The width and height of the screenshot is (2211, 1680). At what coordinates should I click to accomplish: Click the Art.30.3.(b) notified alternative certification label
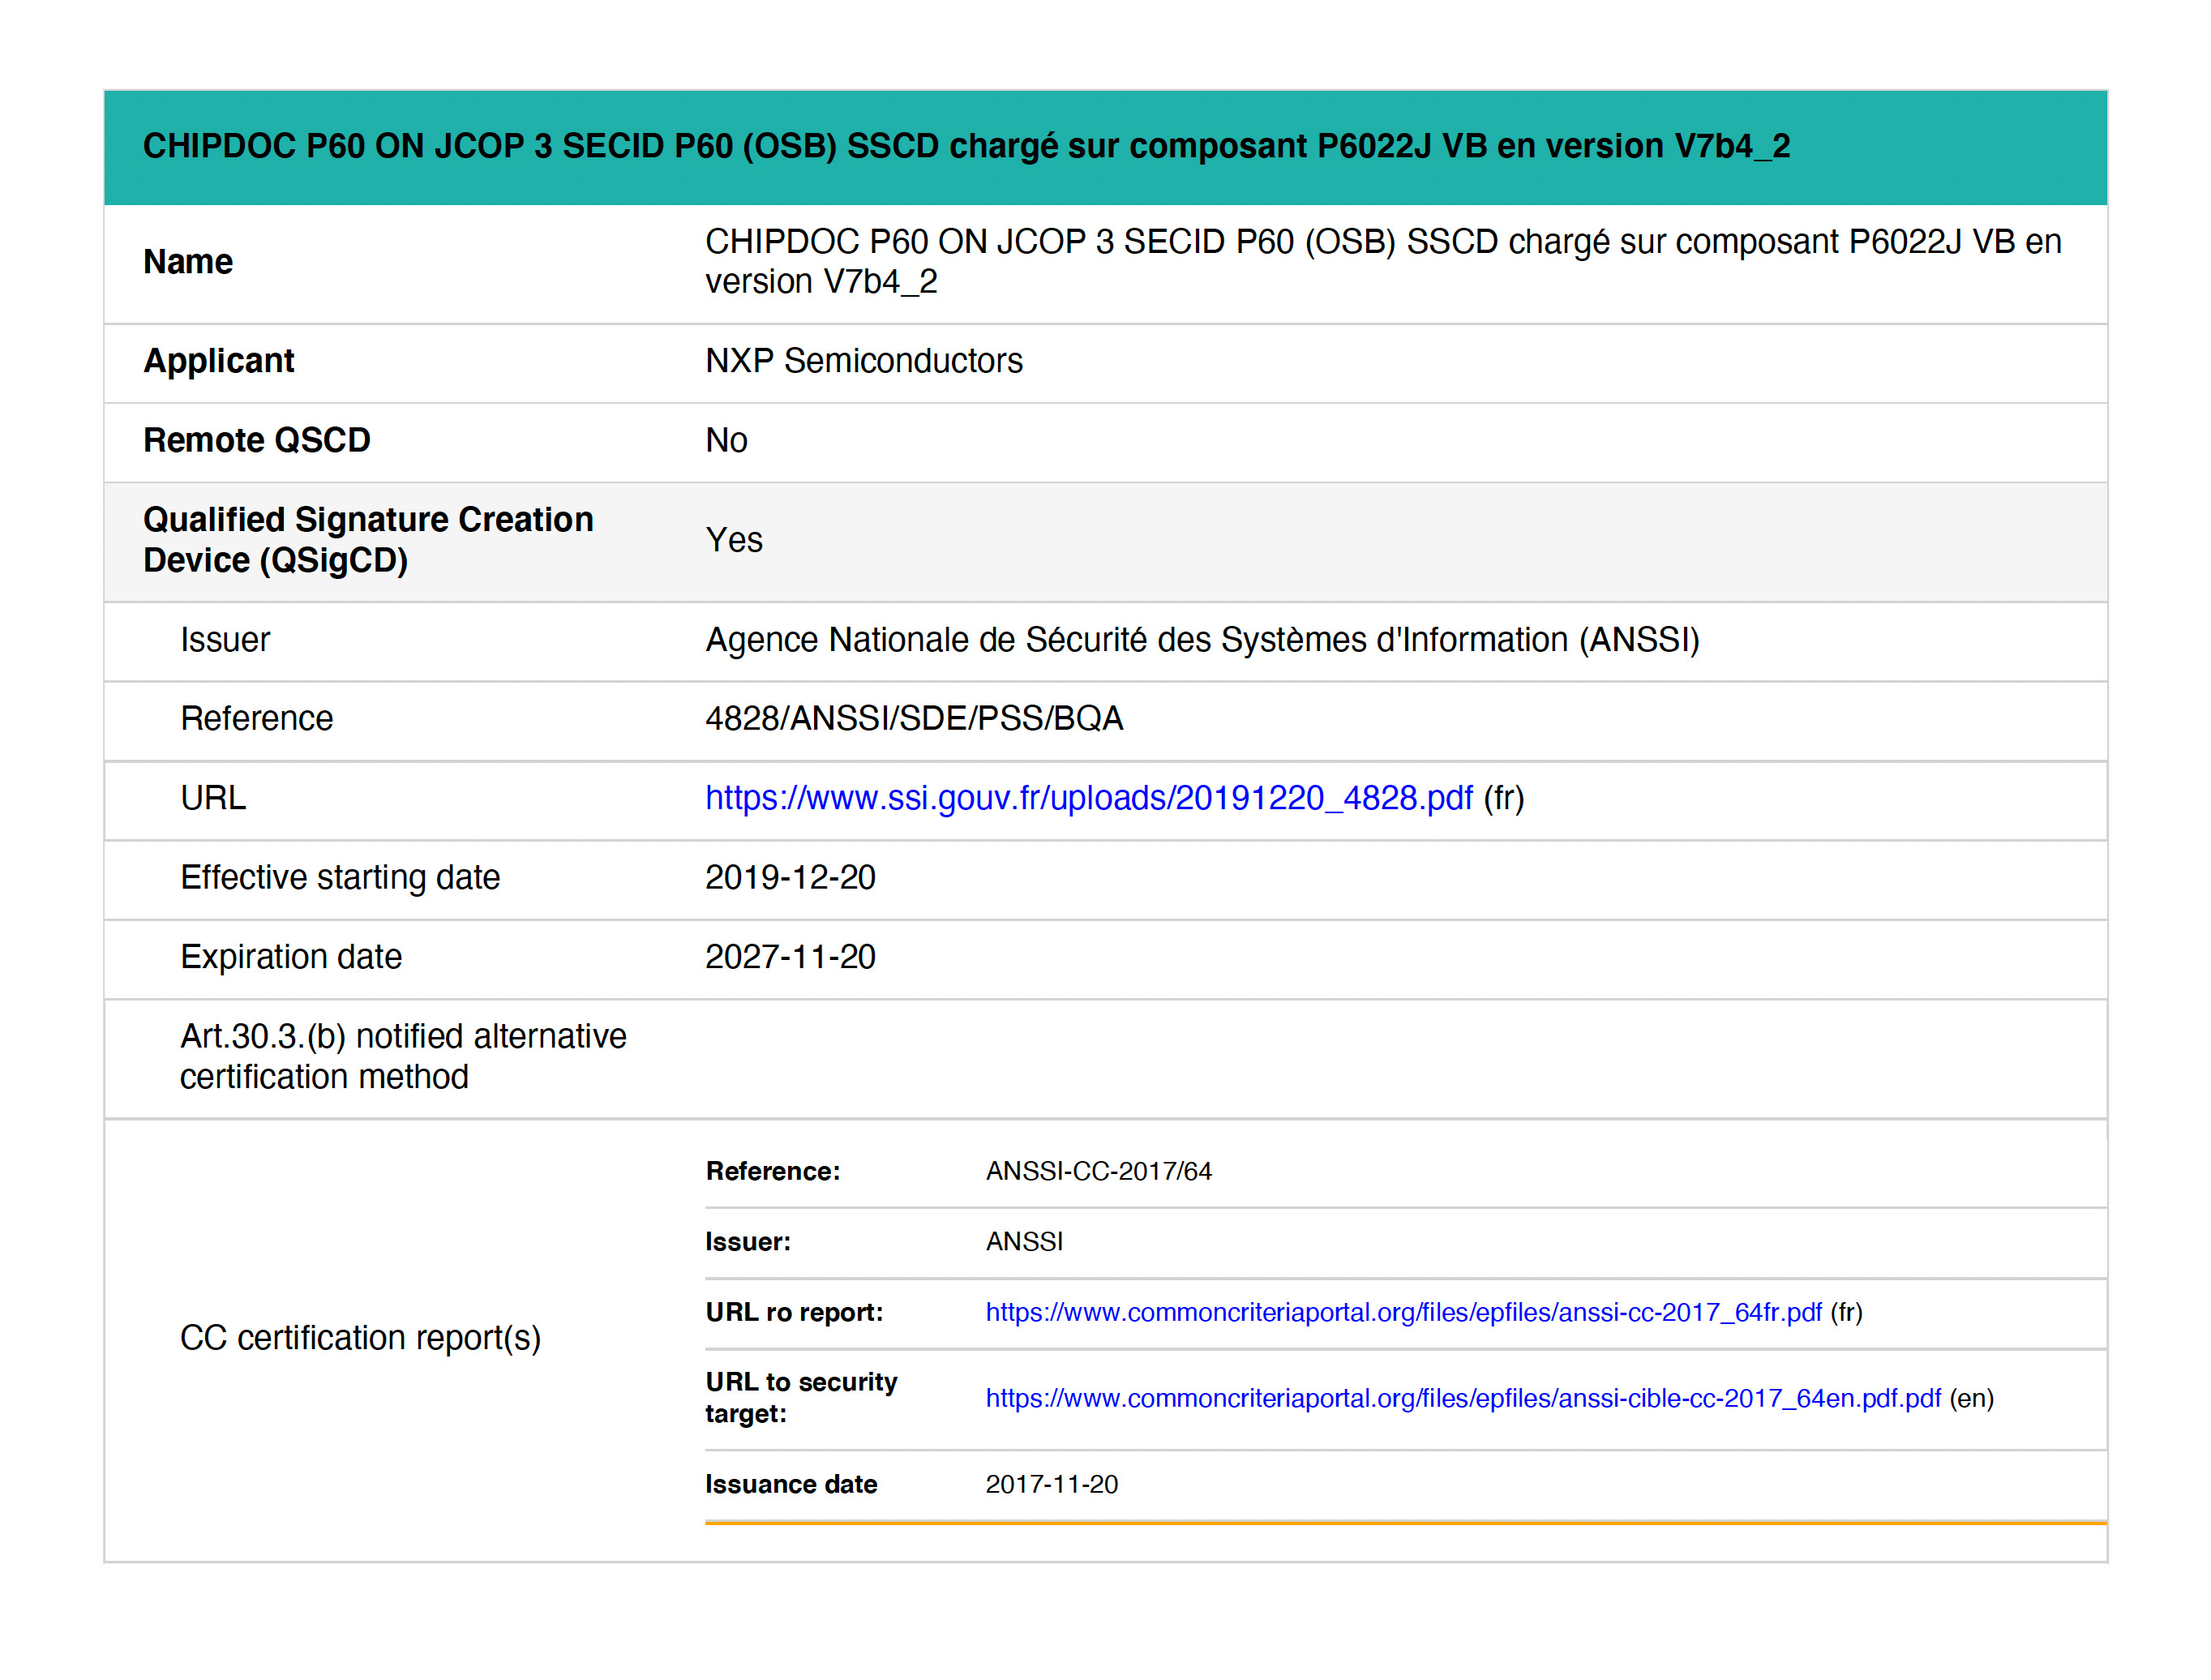pos(402,1056)
